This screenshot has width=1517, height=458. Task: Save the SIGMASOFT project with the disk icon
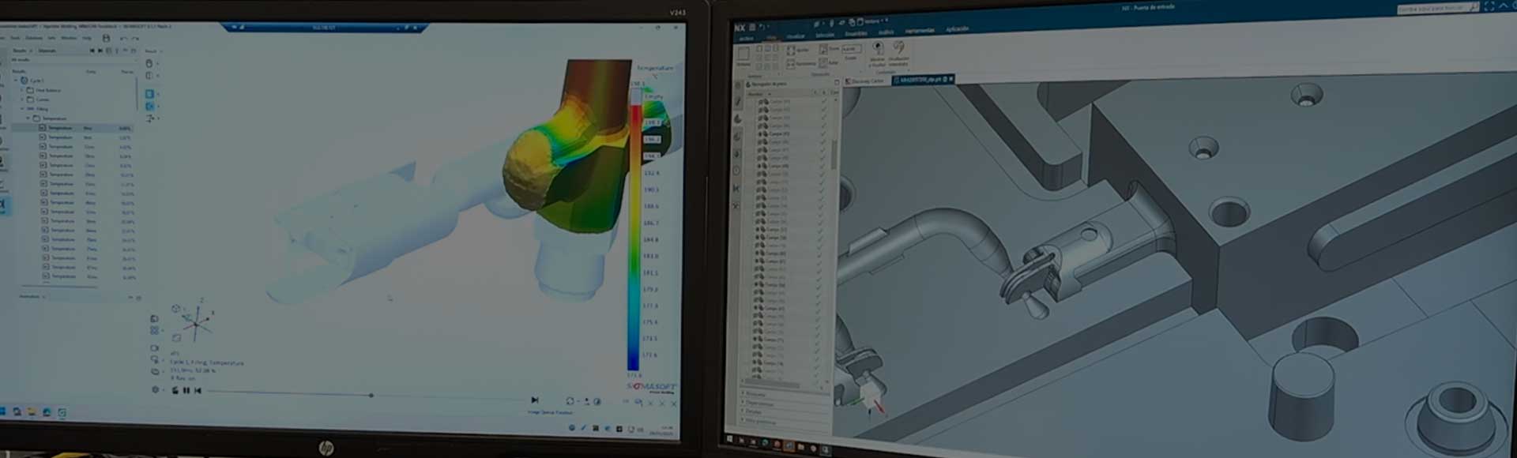point(106,38)
